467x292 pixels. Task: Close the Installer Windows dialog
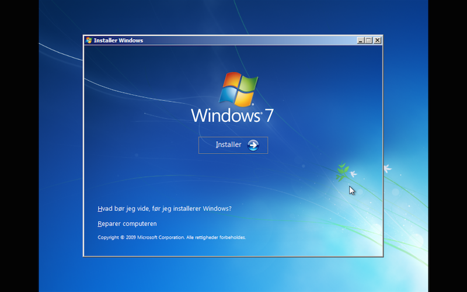point(377,40)
